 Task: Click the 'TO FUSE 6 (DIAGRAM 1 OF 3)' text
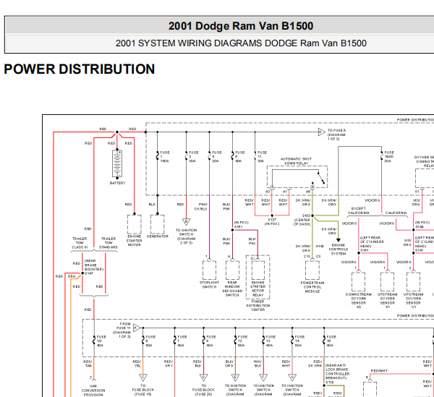336,135
